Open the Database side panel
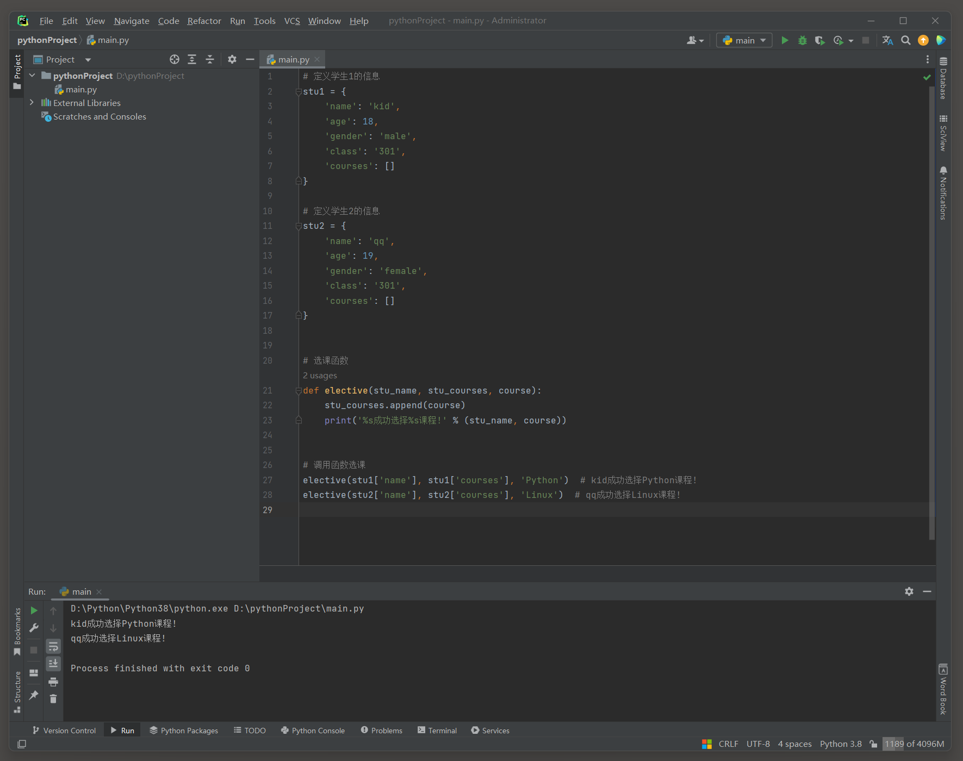The image size is (963, 761). [x=943, y=78]
